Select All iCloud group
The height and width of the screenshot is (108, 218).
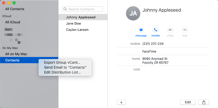point(13,22)
